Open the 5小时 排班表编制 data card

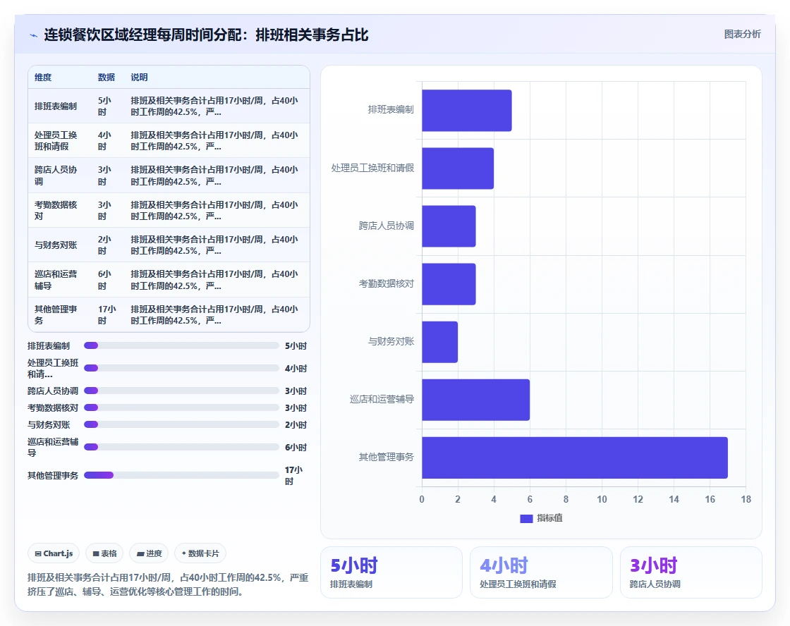[391, 572]
